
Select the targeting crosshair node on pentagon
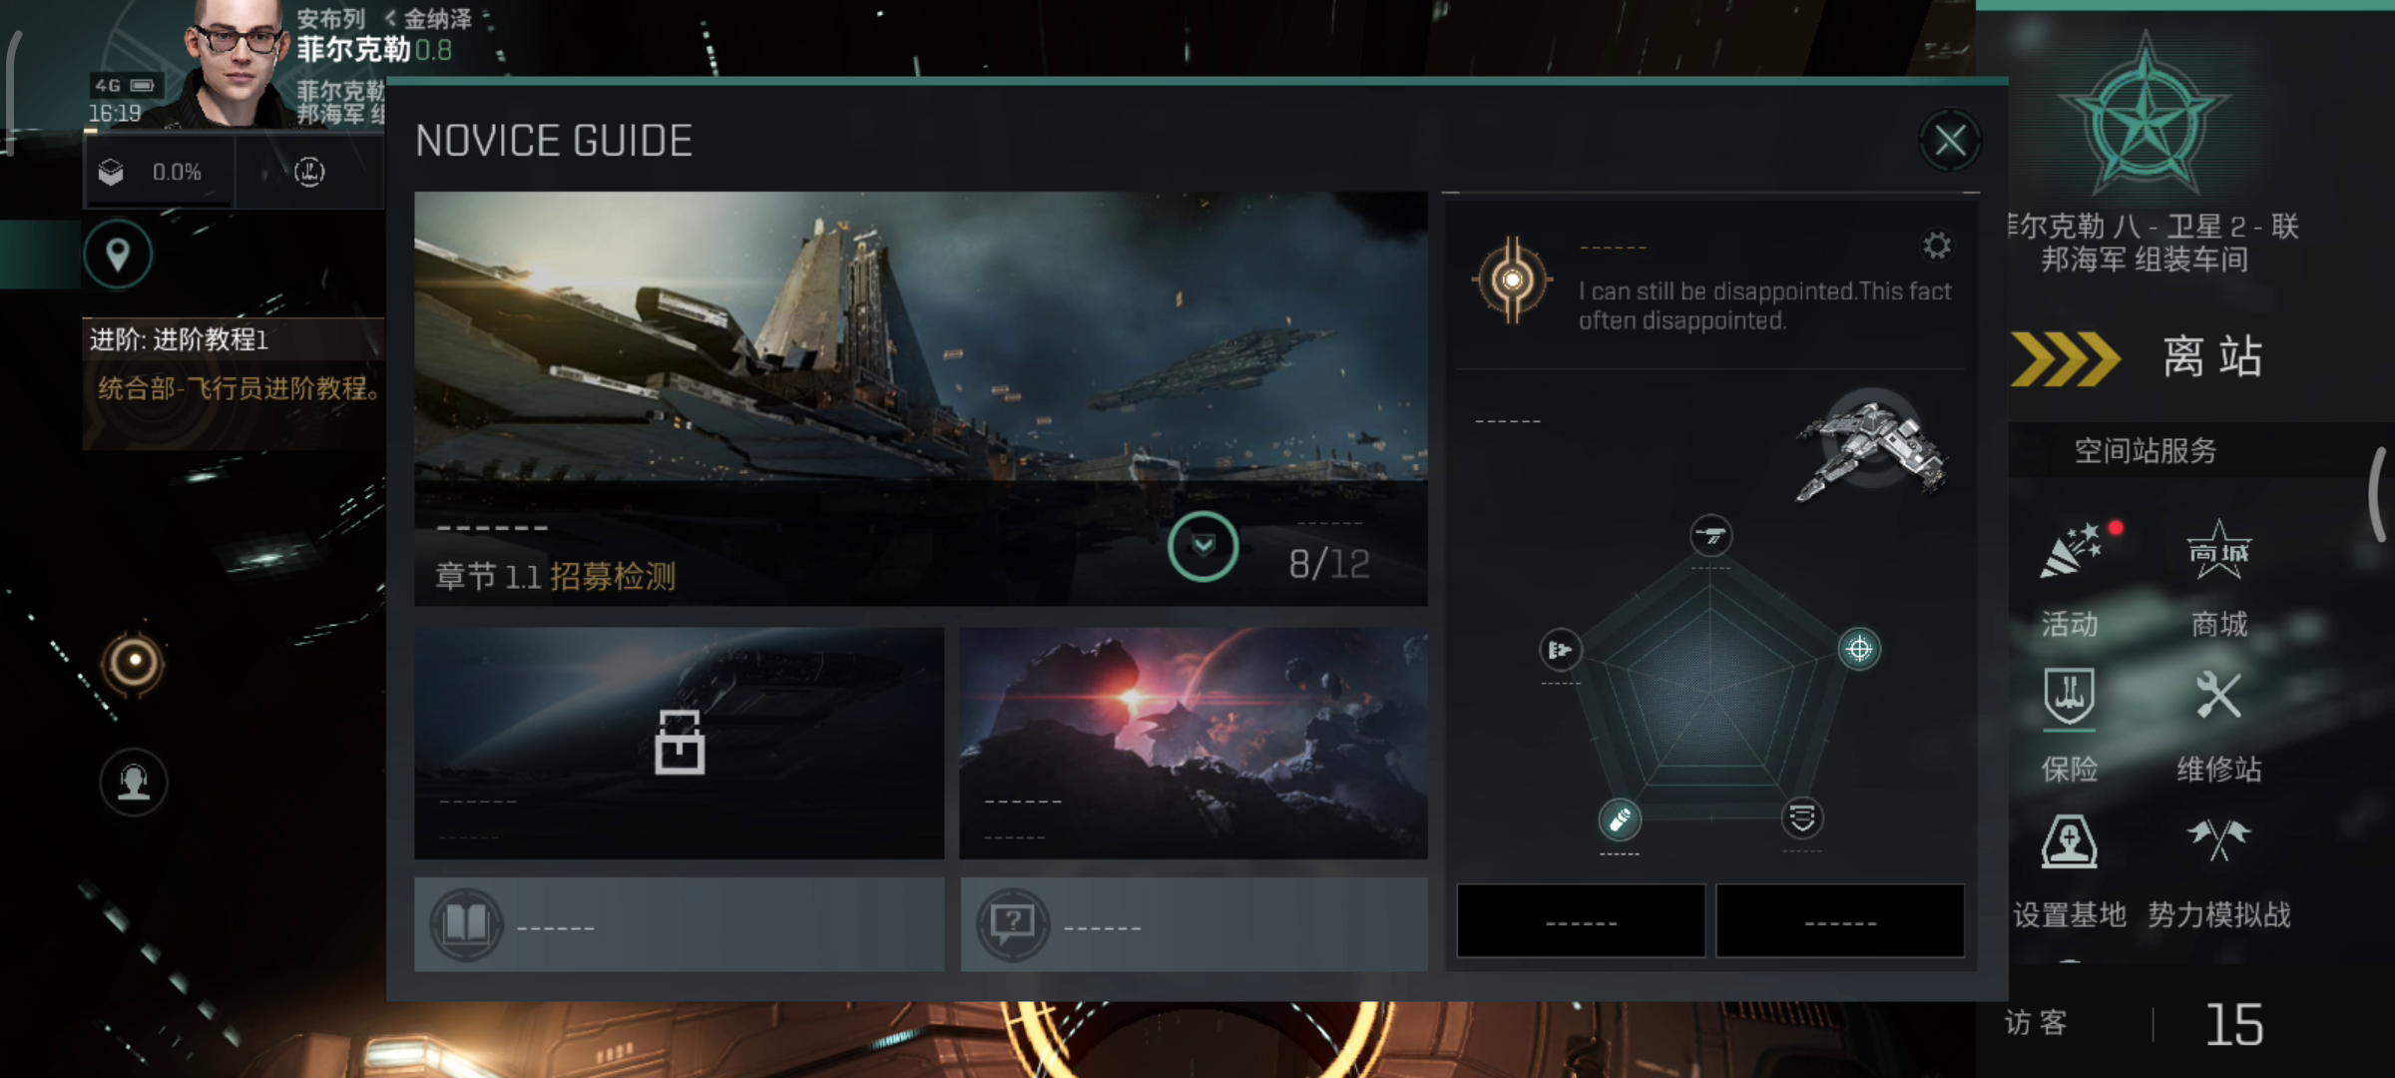[1859, 650]
